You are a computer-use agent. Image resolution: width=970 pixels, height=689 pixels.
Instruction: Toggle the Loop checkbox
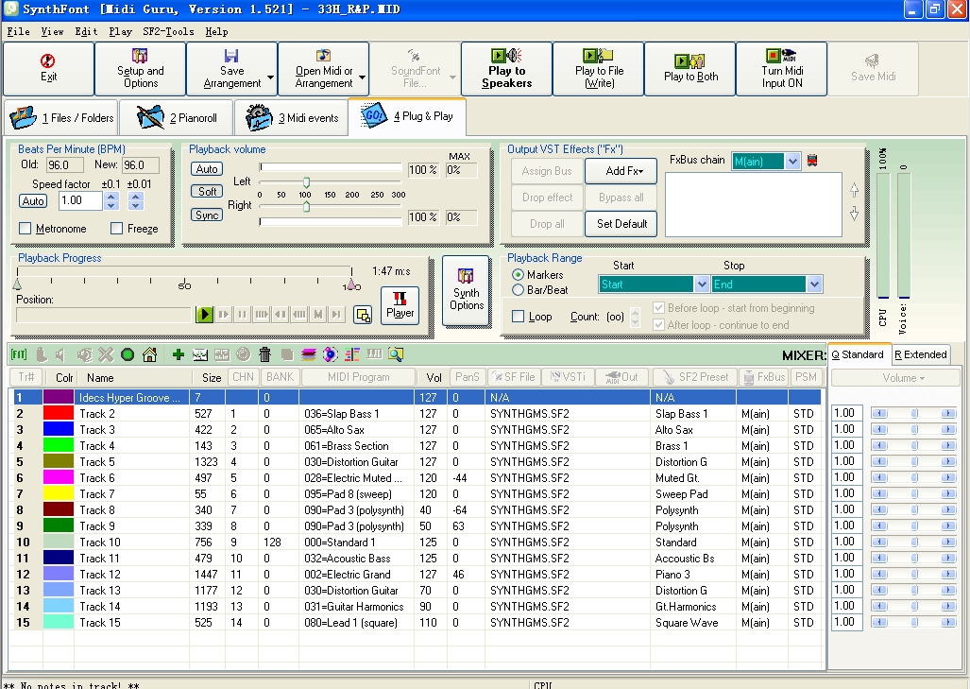tap(518, 317)
